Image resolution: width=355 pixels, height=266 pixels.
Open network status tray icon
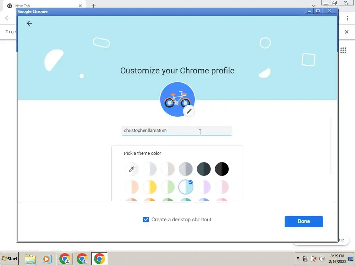point(305,258)
